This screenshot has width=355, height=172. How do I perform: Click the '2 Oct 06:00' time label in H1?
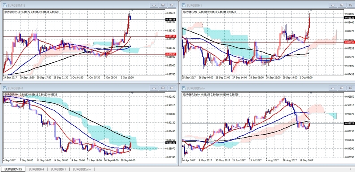(306, 77)
